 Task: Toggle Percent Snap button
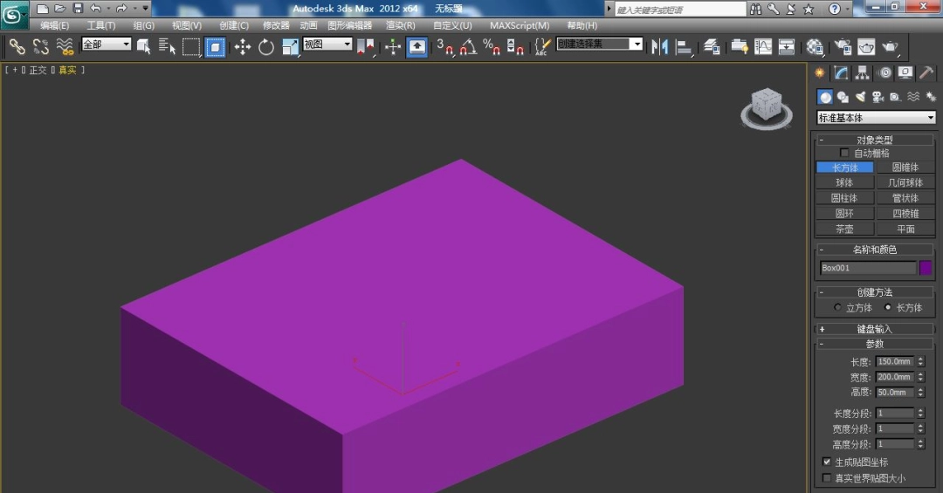point(492,46)
